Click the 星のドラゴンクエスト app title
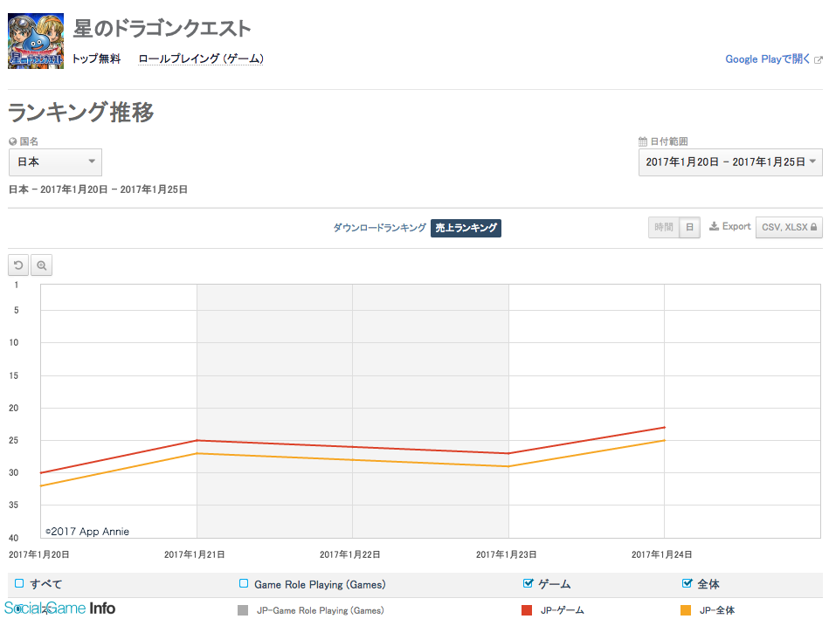This screenshot has height=619, width=829. click(x=162, y=29)
